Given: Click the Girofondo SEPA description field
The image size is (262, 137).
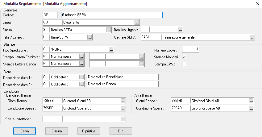Looking at the screenshot, I should tap(111, 15).
